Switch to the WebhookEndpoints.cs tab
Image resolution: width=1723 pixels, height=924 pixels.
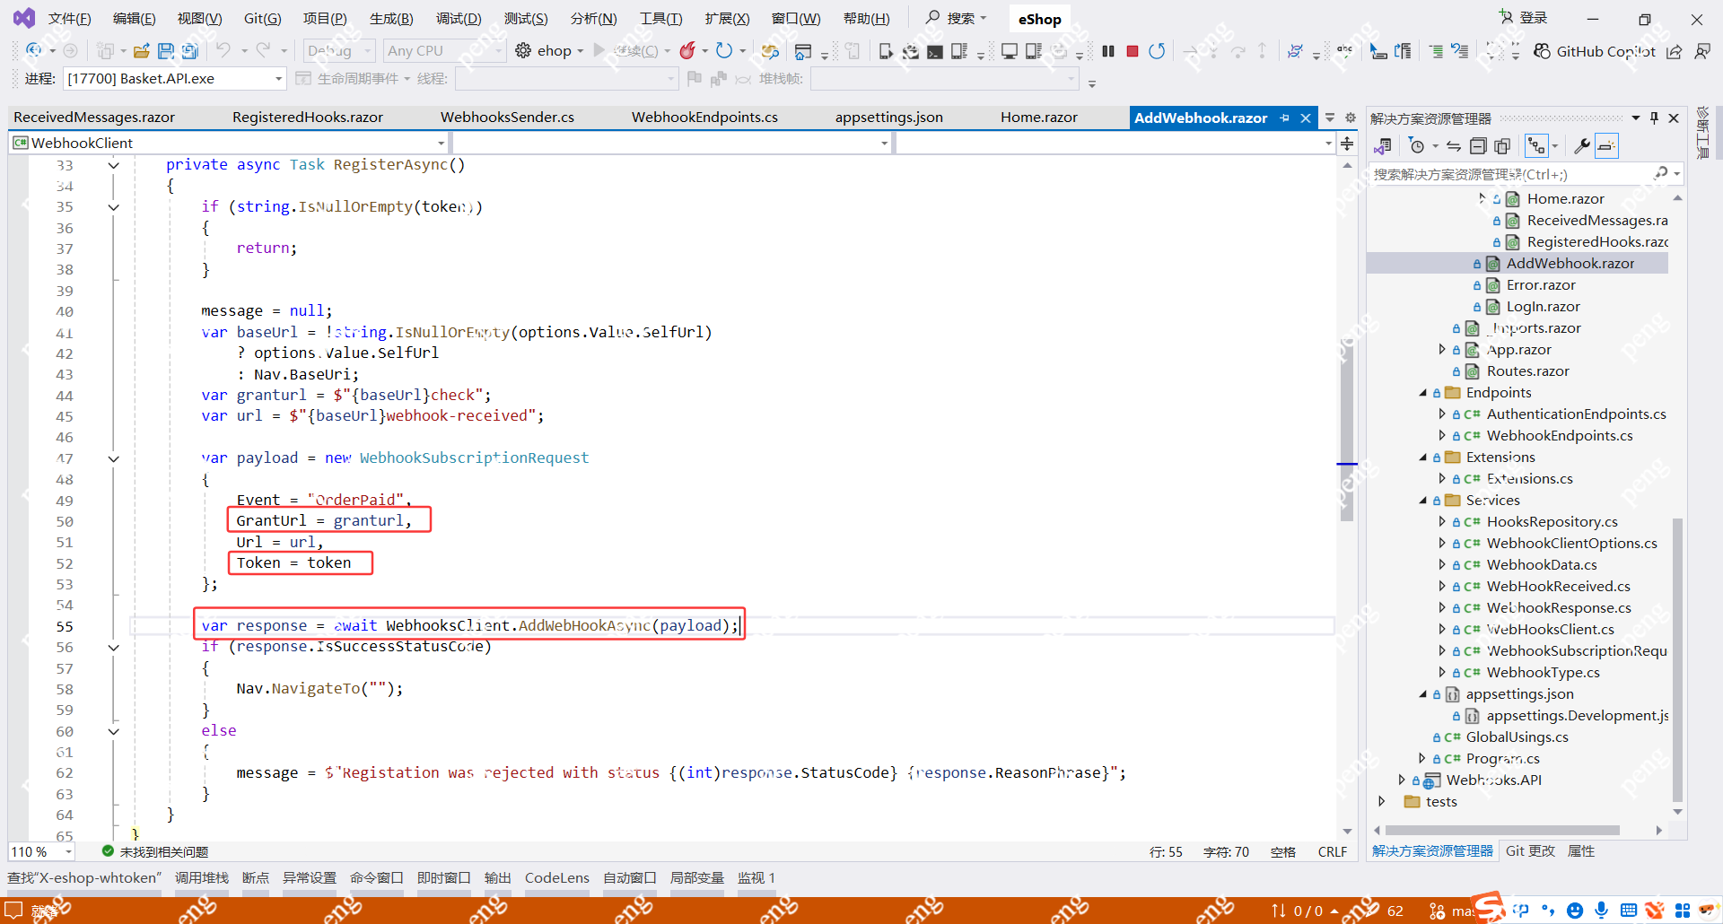click(704, 118)
